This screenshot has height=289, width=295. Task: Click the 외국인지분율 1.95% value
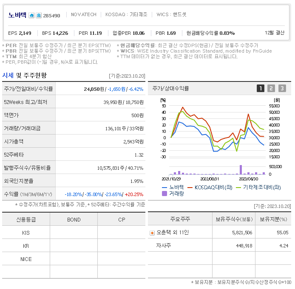[137, 181]
